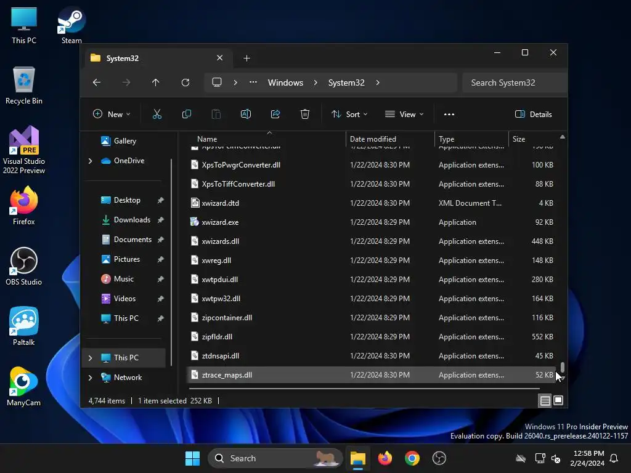
Task: Click the Search System32 field
Action: pos(515,83)
